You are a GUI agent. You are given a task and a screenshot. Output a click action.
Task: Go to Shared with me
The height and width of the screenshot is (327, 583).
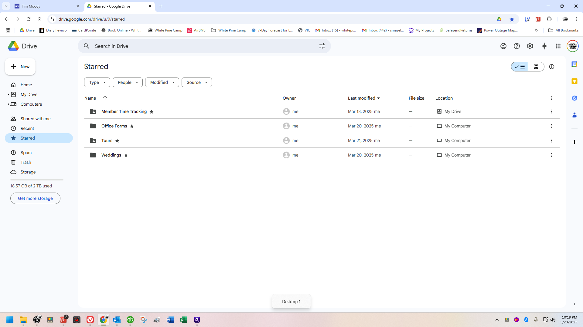tap(36, 119)
